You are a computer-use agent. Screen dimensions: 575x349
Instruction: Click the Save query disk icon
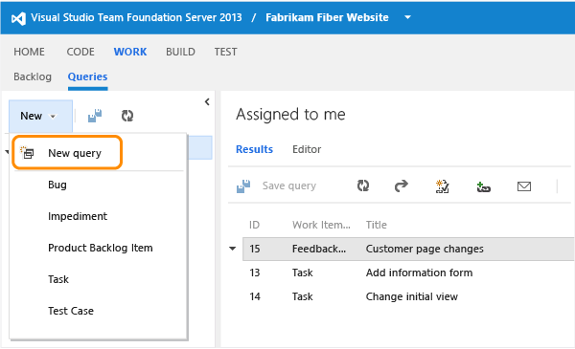click(243, 186)
